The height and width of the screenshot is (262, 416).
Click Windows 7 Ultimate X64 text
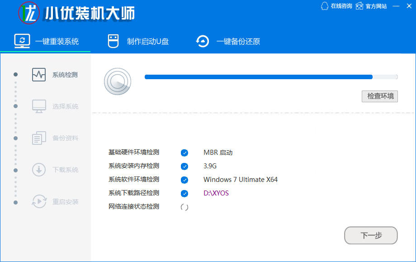[x=241, y=180]
